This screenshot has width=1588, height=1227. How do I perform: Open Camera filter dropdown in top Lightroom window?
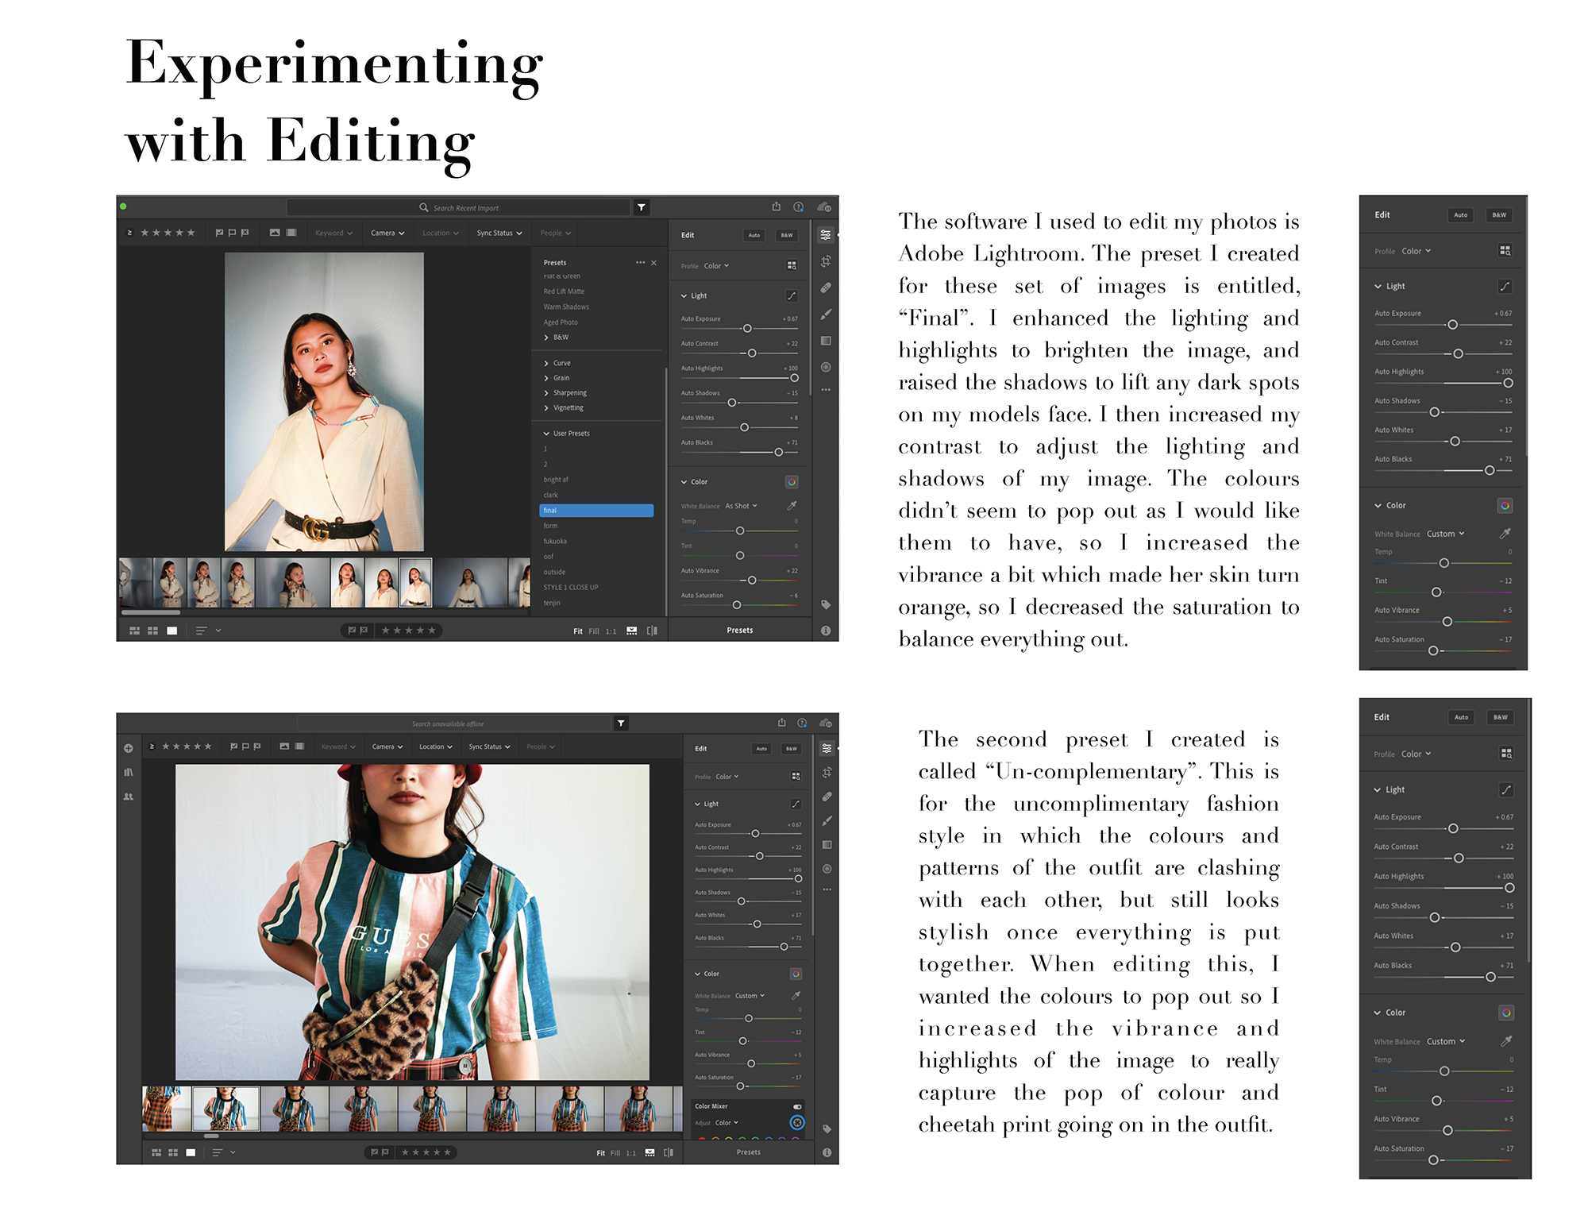(x=387, y=233)
